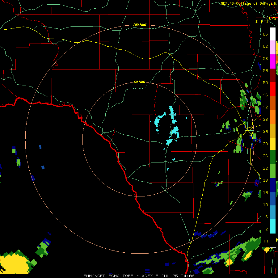Click the "TOPS" legend heading
278x278 pixels.
click(x=272, y=18)
